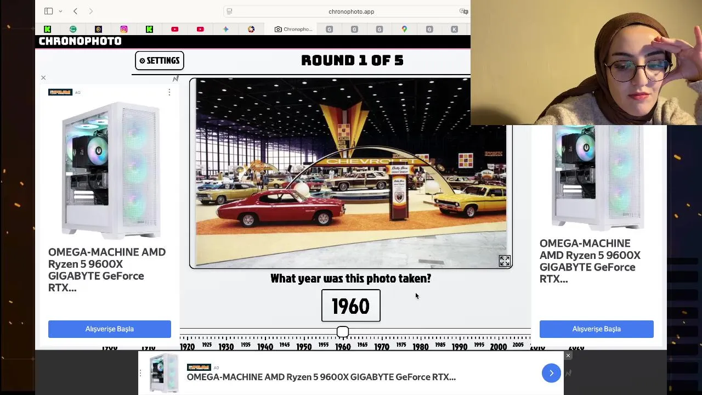The width and height of the screenshot is (702, 395).
Task: Click 1940 on the year timeline
Action: 265,347
